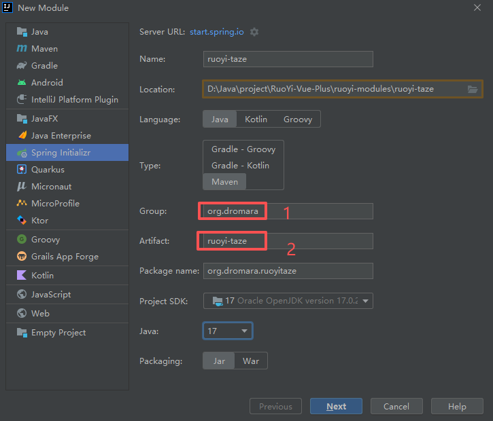Select the Kotlin generator label
493x421 pixels.
click(42, 275)
